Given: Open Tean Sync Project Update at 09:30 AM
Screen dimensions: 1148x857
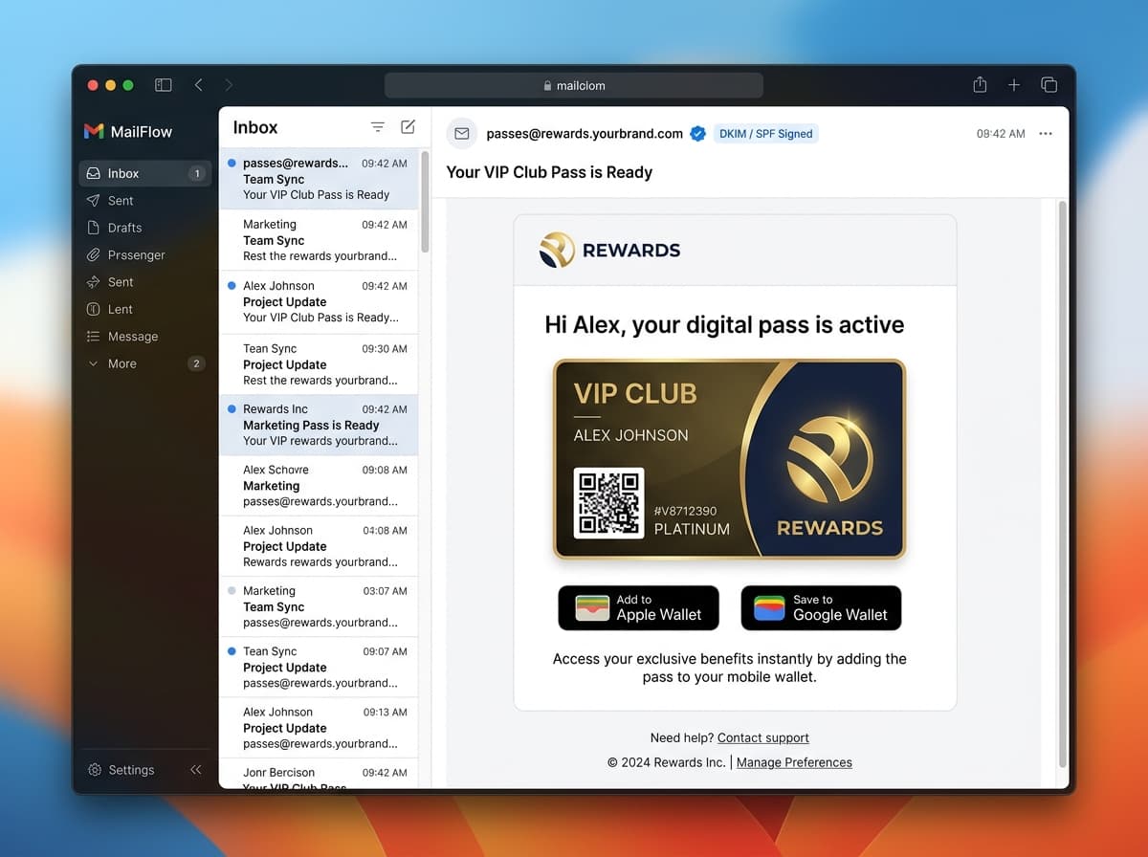Looking at the screenshot, I should 319,364.
